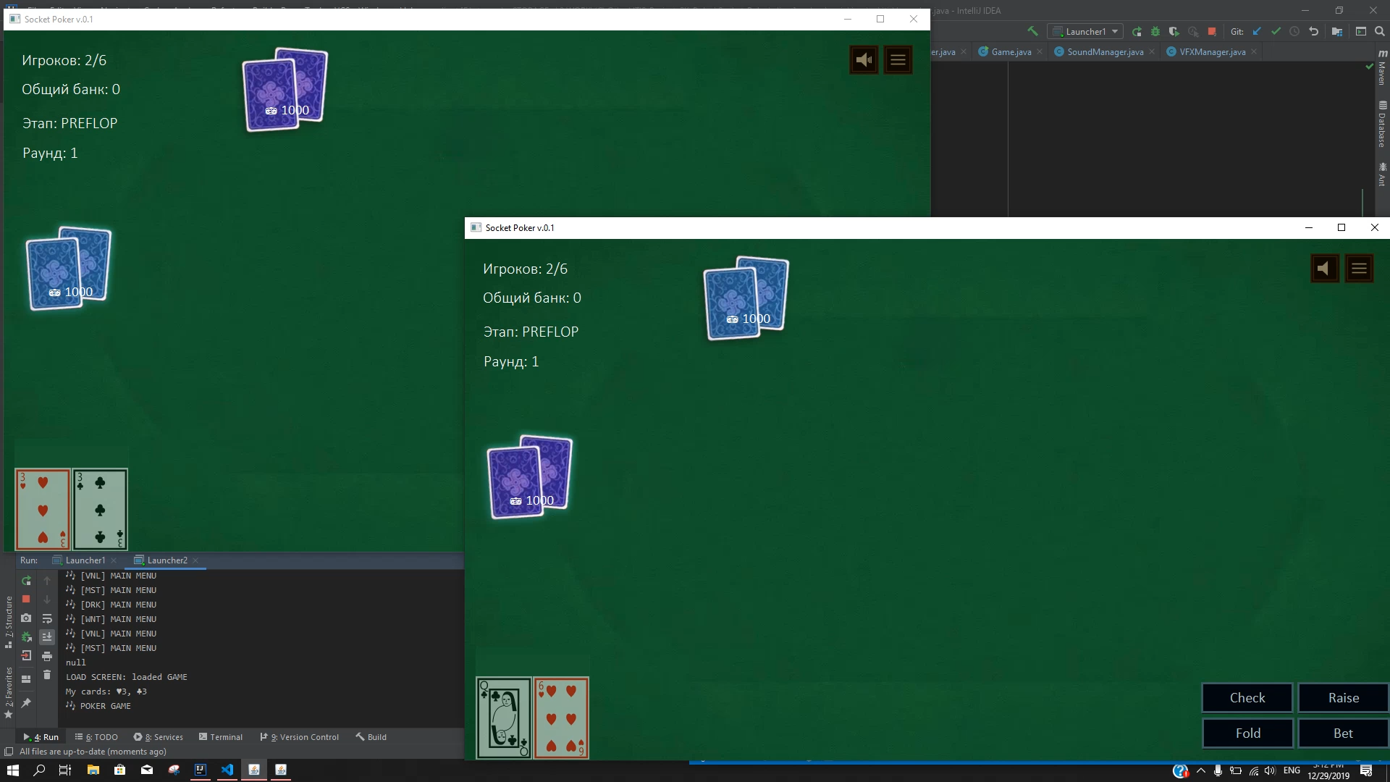
Task: Toggle soft-wrap in the Run console
Action: point(47,618)
